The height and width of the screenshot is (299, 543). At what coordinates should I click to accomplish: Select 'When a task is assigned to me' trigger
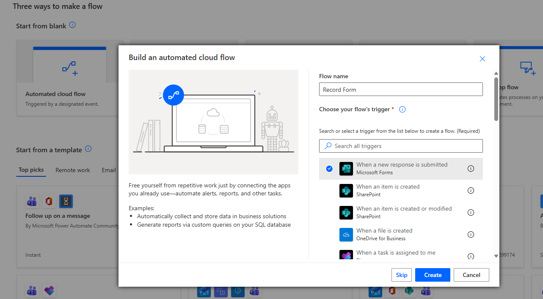(395, 253)
